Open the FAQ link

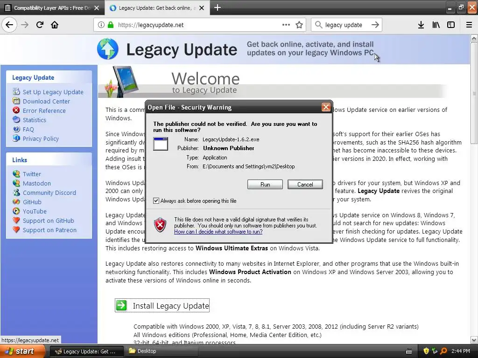(x=28, y=130)
